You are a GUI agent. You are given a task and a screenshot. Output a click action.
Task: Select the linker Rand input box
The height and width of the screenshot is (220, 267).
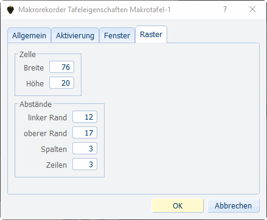(x=85, y=117)
